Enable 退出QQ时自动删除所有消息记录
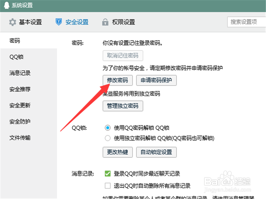This screenshot has height=199, width=266. tap(108, 185)
